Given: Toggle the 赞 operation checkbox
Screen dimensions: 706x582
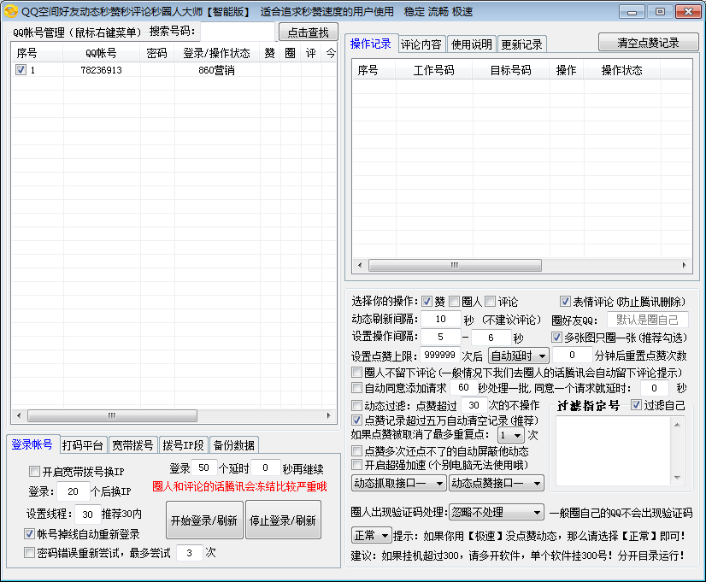Looking at the screenshot, I should (427, 302).
